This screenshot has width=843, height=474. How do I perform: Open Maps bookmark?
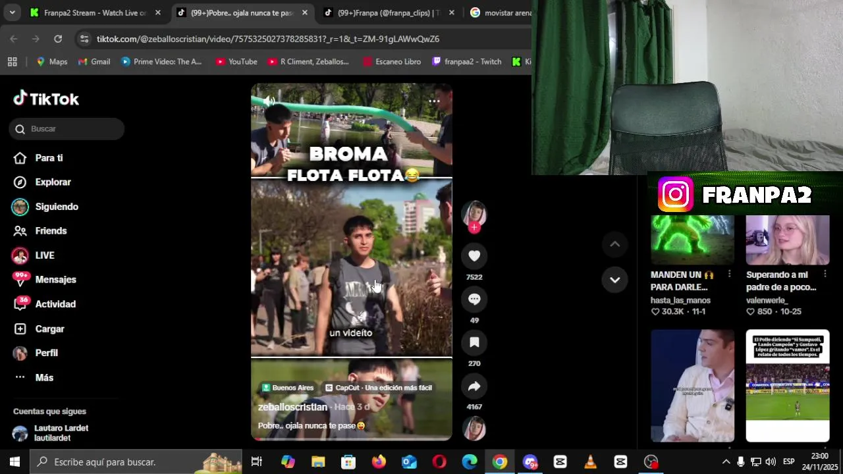click(51, 61)
